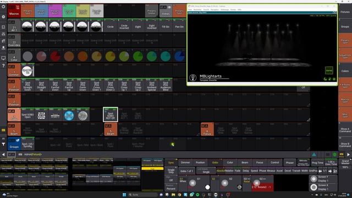Open the Readout Percent dropdown

point(171,188)
